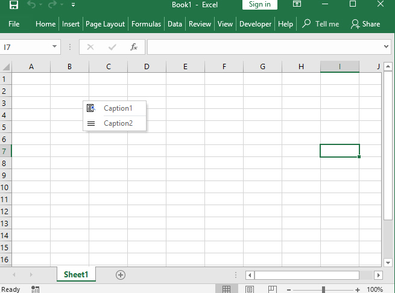Expand the formula bar
The height and width of the screenshot is (293, 395).
(x=387, y=47)
